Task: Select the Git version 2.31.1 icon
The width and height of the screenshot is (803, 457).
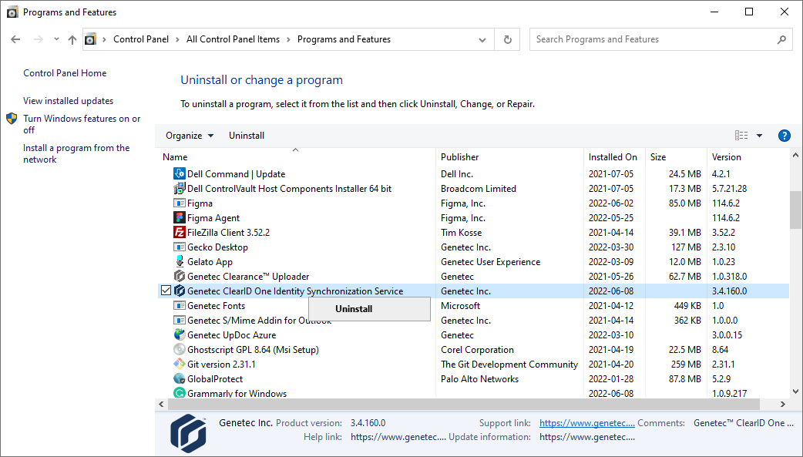Action: tap(180, 364)
